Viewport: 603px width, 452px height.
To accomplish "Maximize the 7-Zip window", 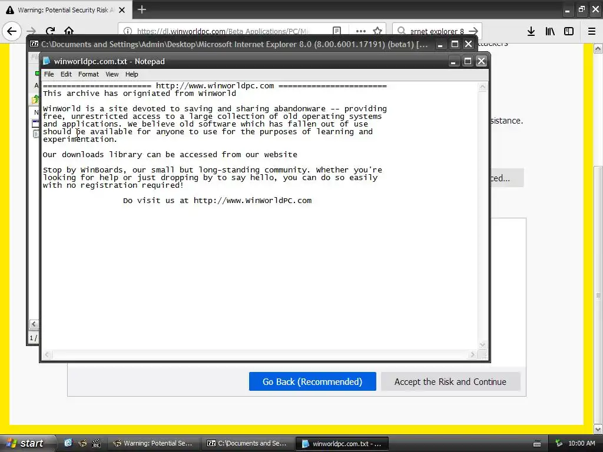I will pyautogui.click(x=455, y=44).
